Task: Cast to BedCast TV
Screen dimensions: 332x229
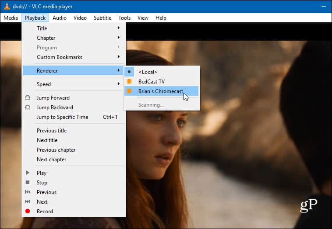Action: click(x=162, y=82)
